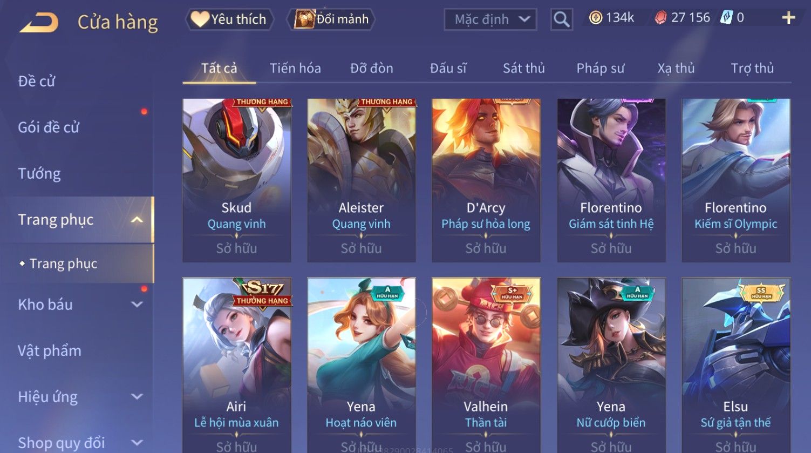Image resolution: width=811 pixels, height=453 pixels.
Task: Open the Đổi mảnh fragment exchange
Action: [331, 19]
